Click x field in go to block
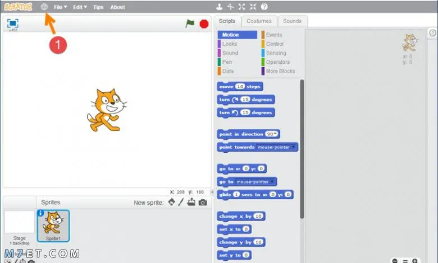 click(246, 168)
